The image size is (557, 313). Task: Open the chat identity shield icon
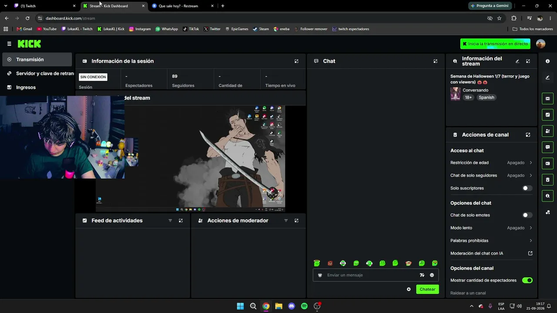(x=320, y=275)
